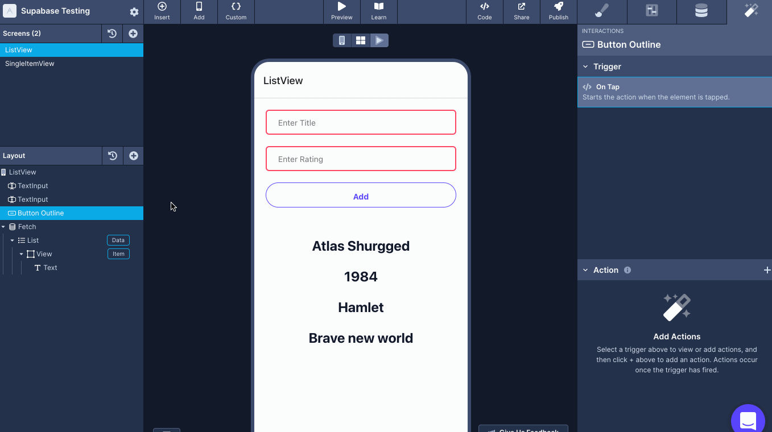
Task: Click the Add screen toolbar button
Action: click(x=199, y=11)
